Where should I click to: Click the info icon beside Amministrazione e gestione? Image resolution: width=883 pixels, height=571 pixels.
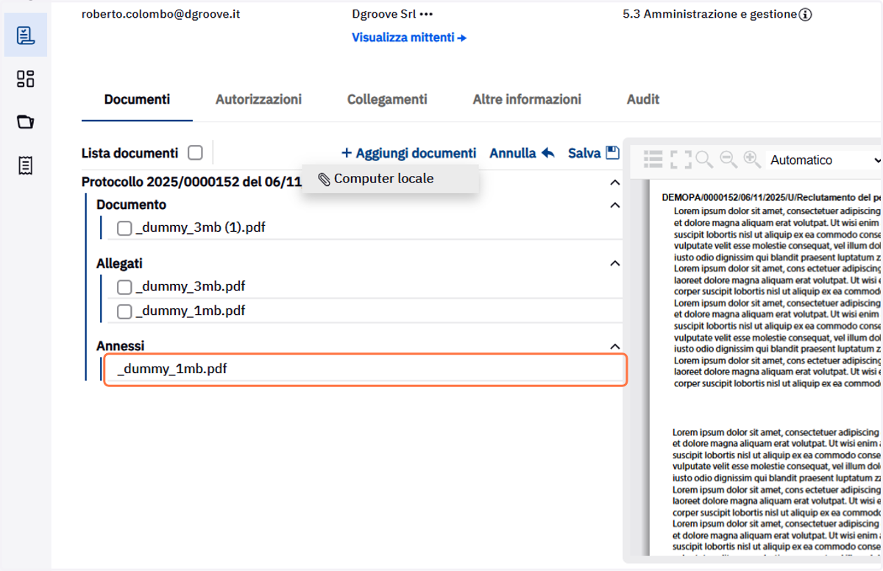click(805, 14)
